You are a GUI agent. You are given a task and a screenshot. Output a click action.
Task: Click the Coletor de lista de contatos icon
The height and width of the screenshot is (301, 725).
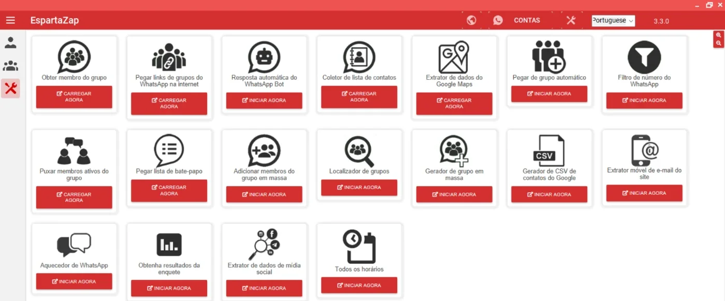[359, 57]
